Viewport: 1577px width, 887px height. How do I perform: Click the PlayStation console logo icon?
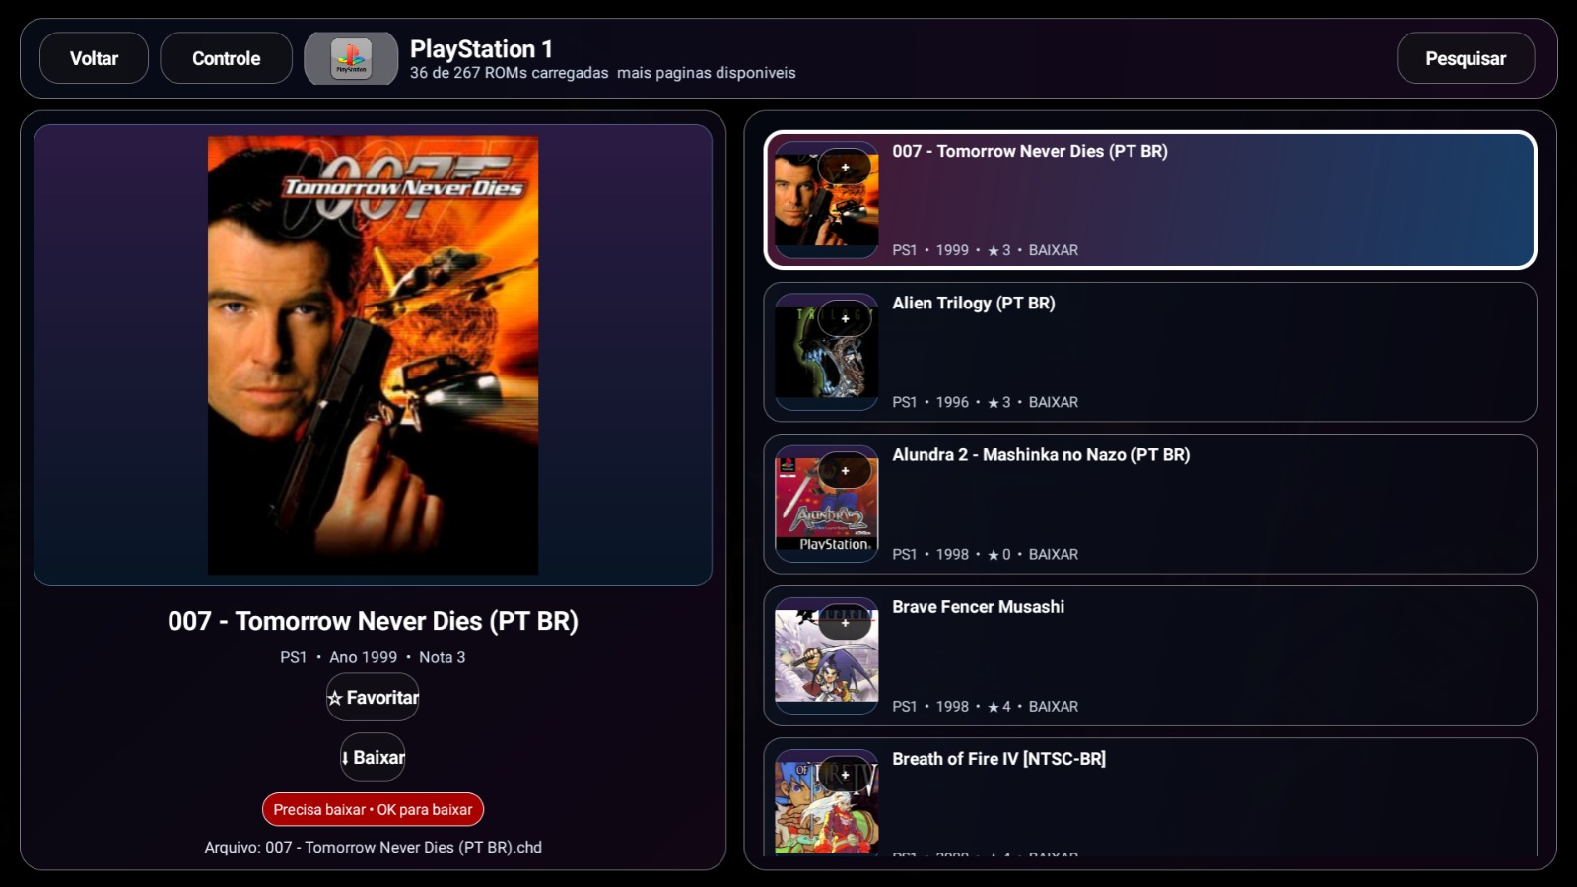point(351,58)
